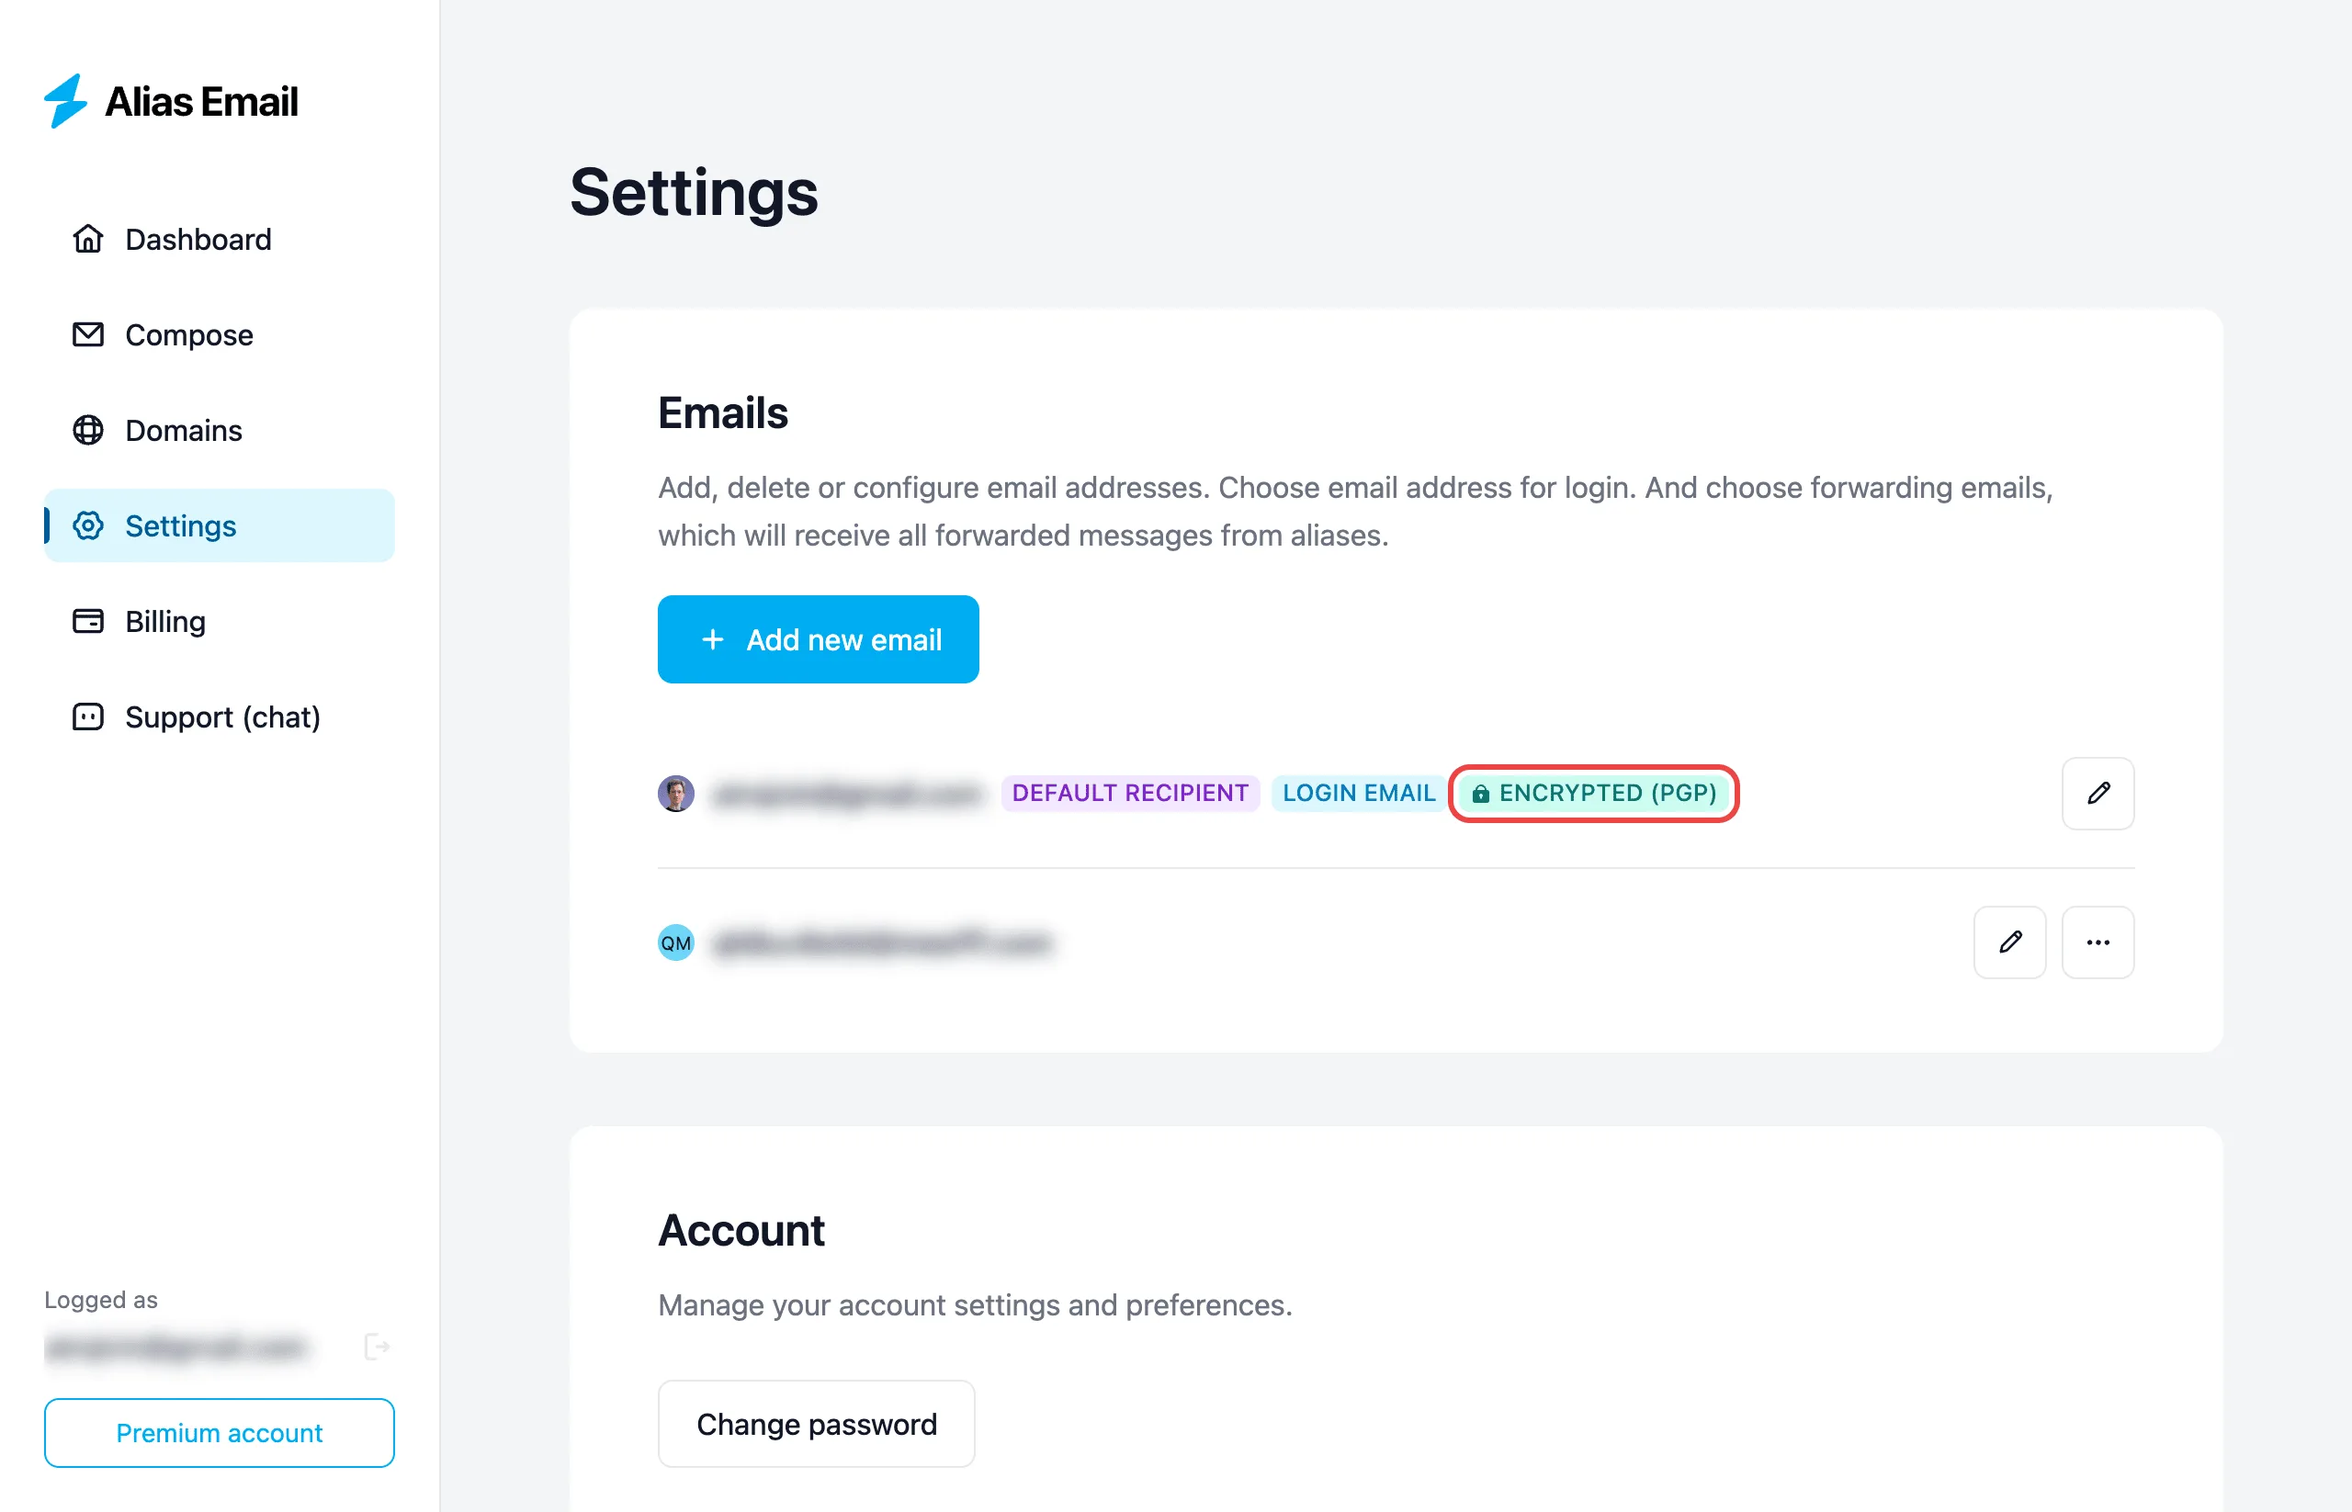Click the Add new email button

[818, 639]
